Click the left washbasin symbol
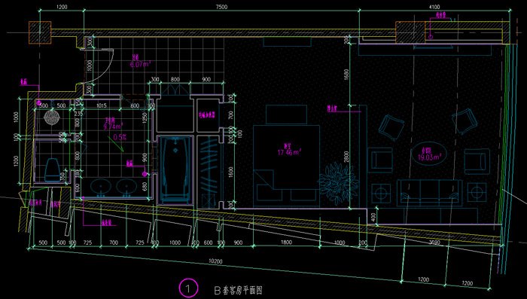The image size is (527, 299). (100, 187)
